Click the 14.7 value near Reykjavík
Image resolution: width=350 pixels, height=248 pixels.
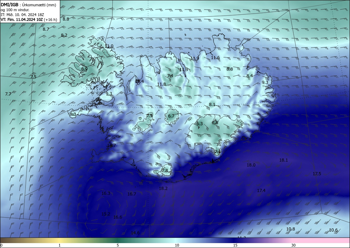click(111, 146)
